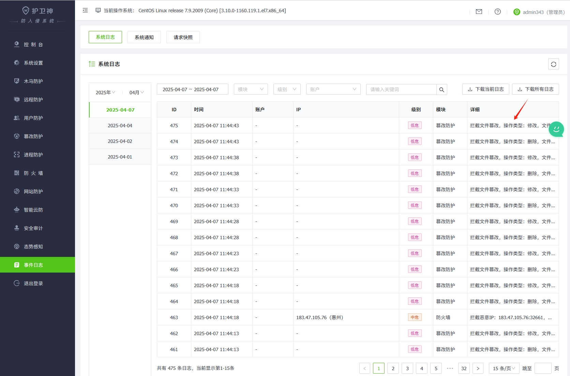The image size is (570, 376).
Task: Expand the 2025年 year dropdown
Action: click(105, 93)
